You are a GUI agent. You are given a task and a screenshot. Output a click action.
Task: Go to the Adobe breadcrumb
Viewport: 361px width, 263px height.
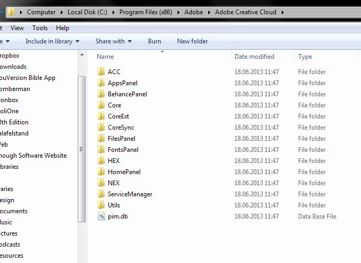[193, 12]
